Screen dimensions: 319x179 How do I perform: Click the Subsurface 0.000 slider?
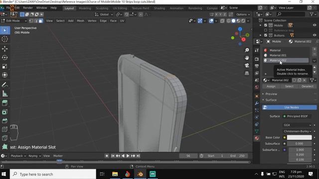(x=299, y=144)
